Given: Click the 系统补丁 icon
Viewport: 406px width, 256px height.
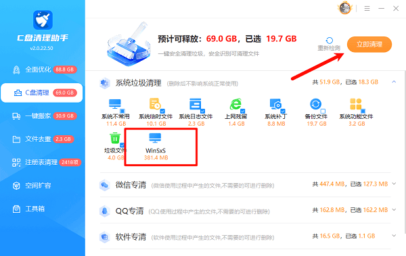Looking at the screenshot, I should click(275, 104).
